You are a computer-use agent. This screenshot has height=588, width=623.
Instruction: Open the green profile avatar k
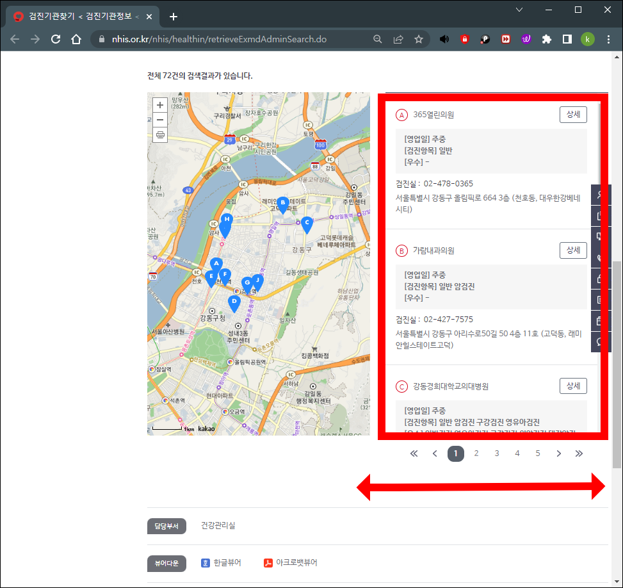coord(587,39)
